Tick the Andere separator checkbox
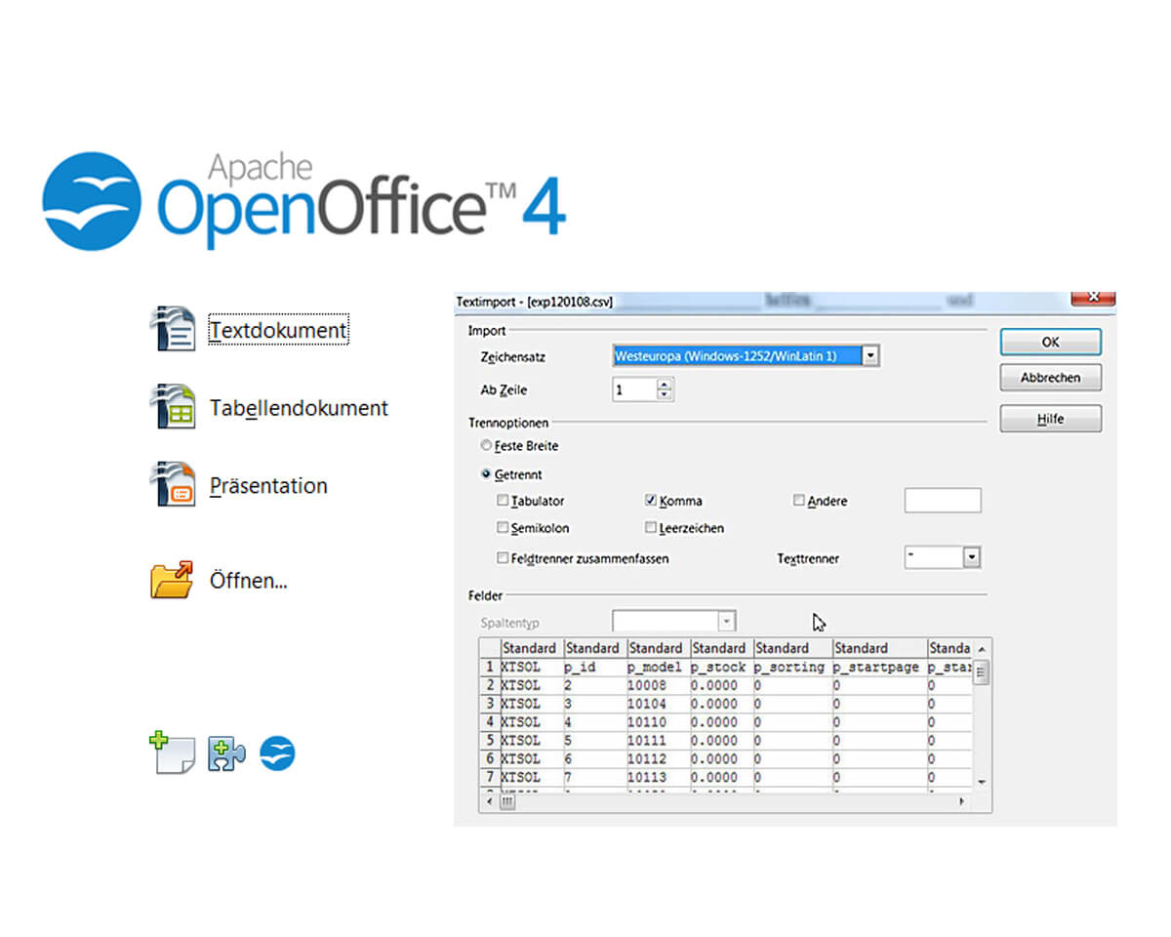The image size is (1171, 937). coord(799,501)
